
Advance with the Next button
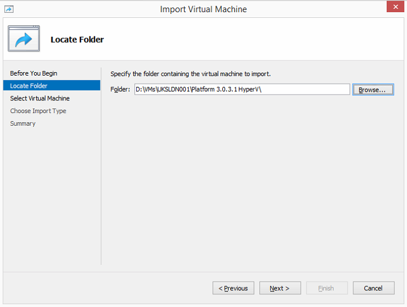pyautogui.click(x=280, y=288)
